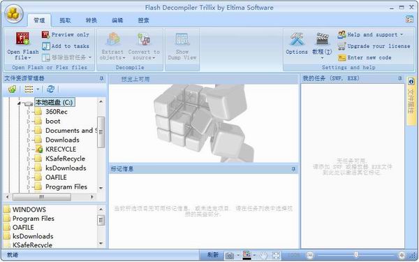Click the Help and support icon
This screenshot has width=419, height=262.
pyautogui.click(x=341, y=34)
